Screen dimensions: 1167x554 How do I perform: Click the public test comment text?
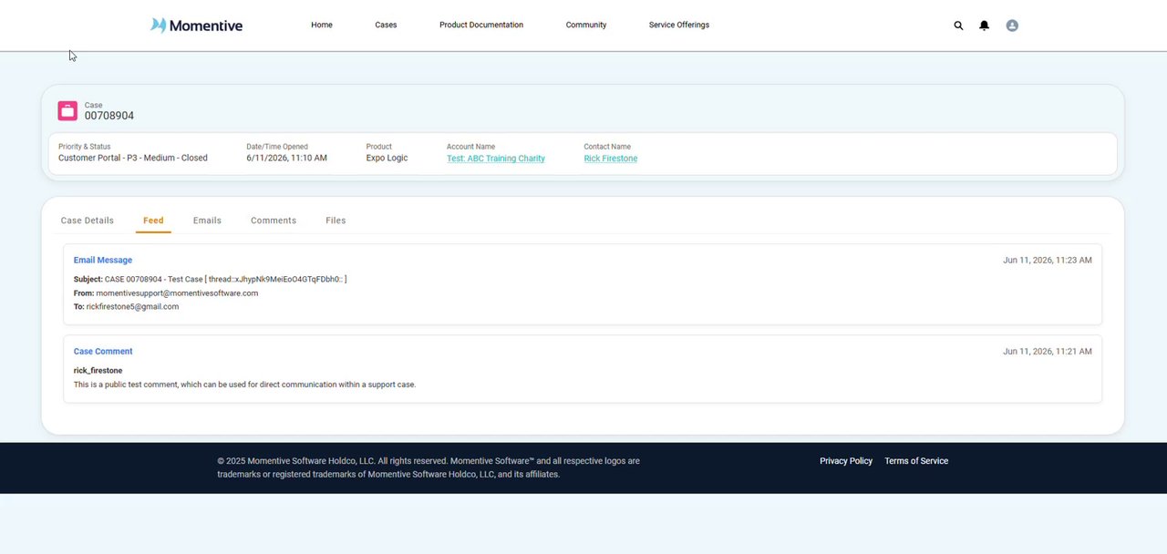pos(244,385)
